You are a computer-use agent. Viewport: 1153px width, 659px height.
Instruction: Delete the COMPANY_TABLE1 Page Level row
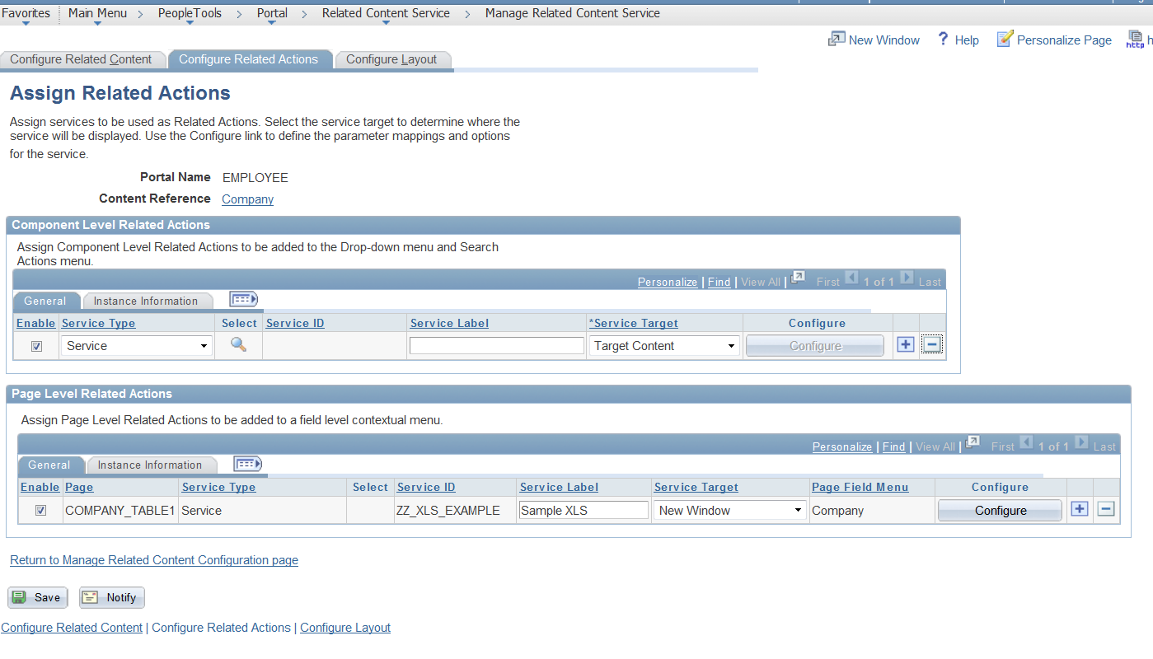click(1105, 508)
